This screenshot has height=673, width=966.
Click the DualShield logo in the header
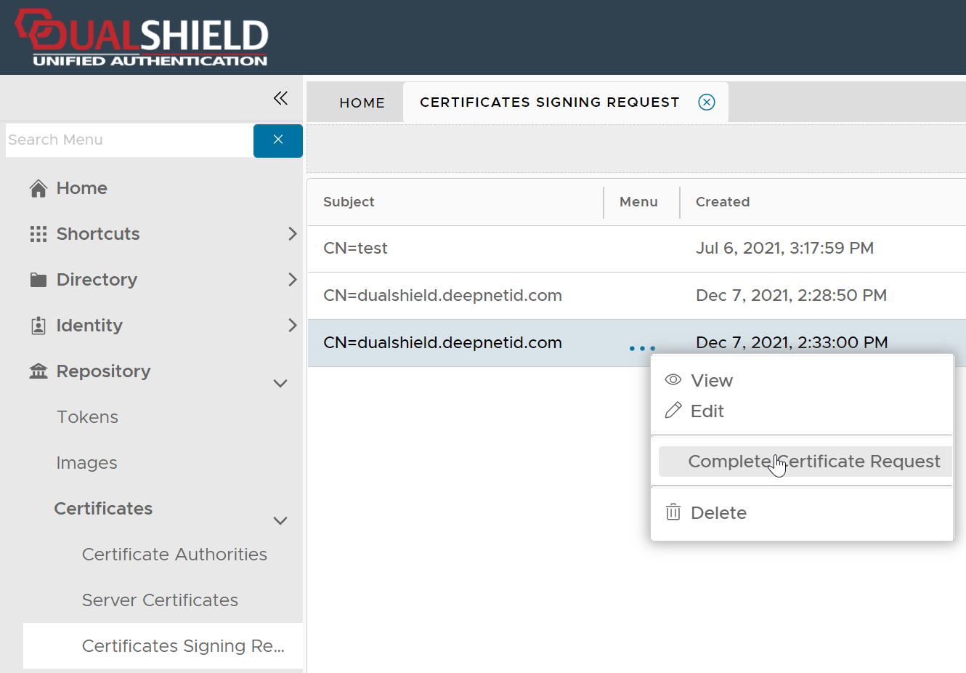(x=142, y=38)
